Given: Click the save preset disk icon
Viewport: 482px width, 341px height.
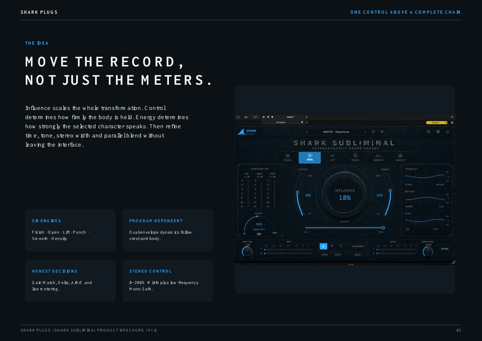Looking at the screenshot, I should [264, 117].
